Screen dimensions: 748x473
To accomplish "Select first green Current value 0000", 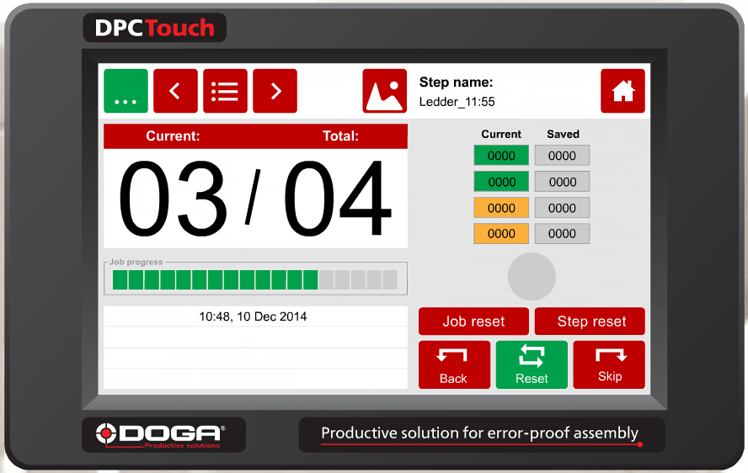I will [501, 156].
